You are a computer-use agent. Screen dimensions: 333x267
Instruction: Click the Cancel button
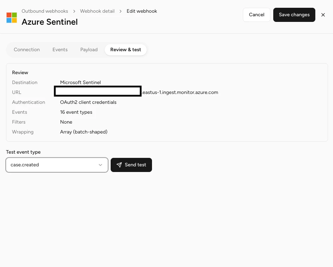[x=257, y=15]
